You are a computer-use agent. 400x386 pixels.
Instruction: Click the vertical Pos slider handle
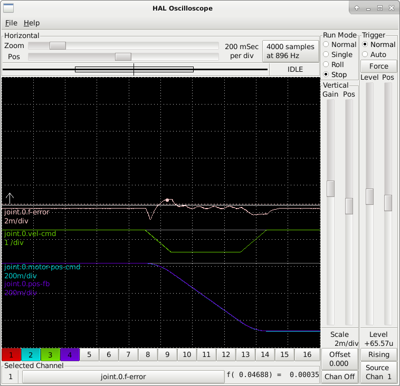tap(349, 206)
